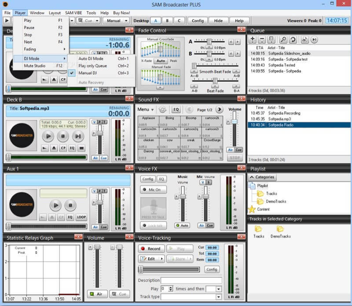Toggle Lock talk in Voice FX

[x=153, y=226]
